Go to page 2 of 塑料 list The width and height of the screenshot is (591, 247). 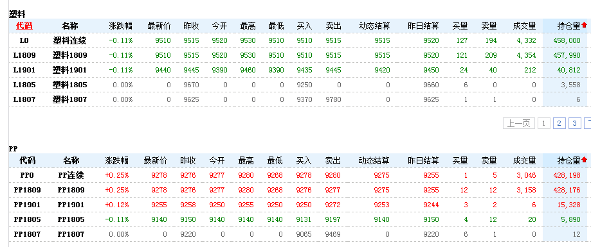[x=559, y=123]
